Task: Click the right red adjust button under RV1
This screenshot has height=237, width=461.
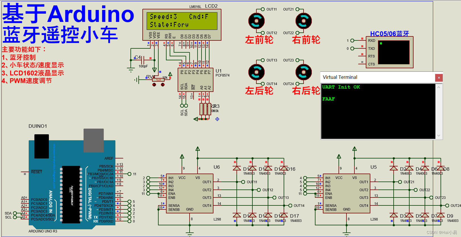Action: click(x=163, y=85)
